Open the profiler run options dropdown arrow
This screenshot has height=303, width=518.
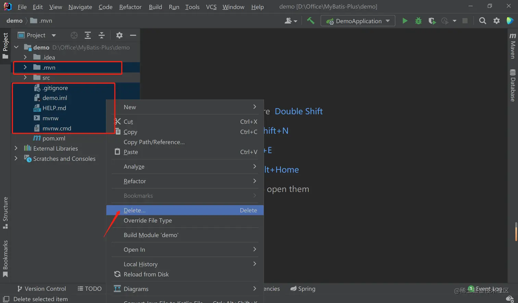(x=454, y=21)
